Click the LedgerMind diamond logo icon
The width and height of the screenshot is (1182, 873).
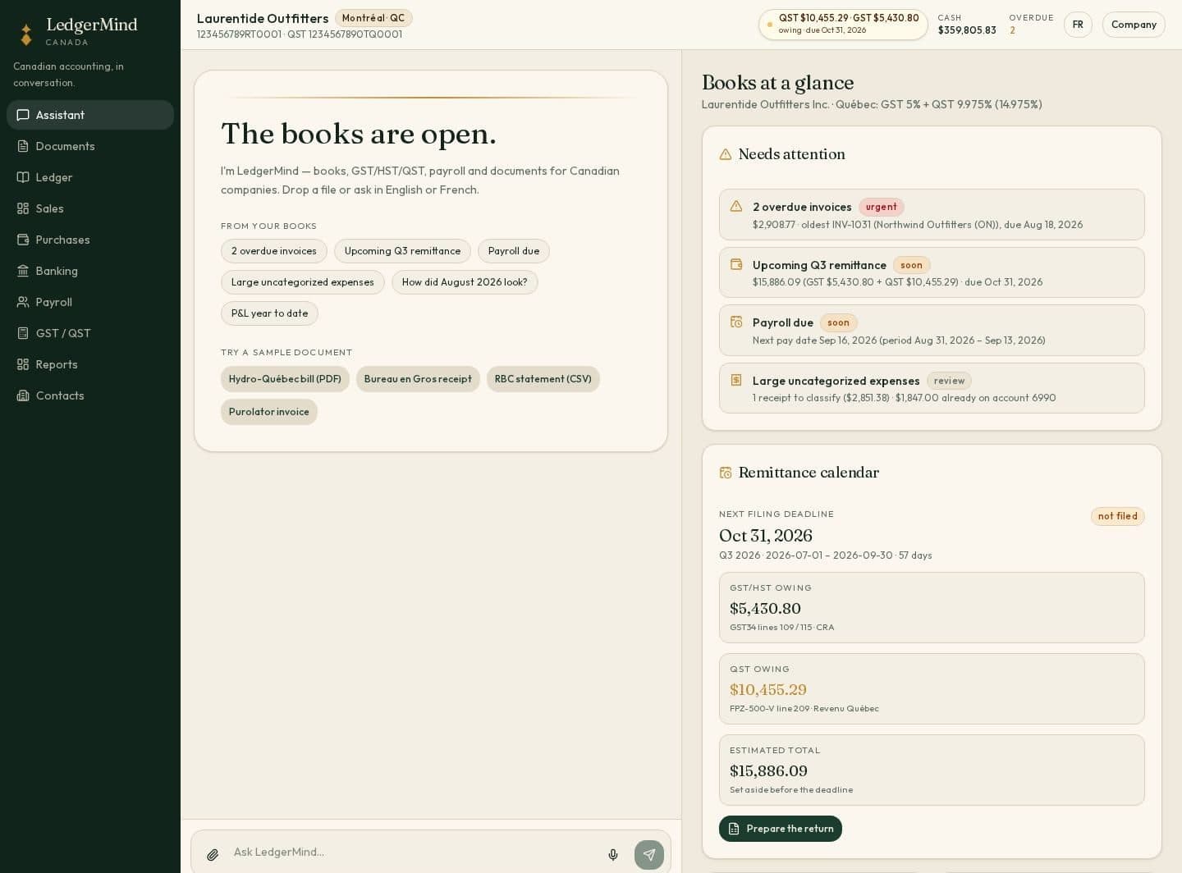[x=26, y=34]
